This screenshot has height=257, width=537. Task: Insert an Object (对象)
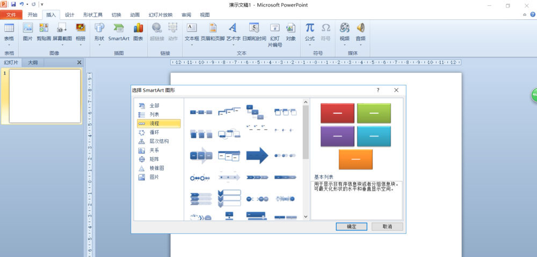[291, 28]
